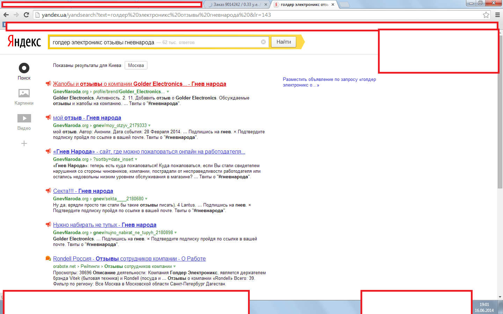The height and width of the screenshot is (314, 503).
Task: Close the Заказ 9014242 browser tab
Action: click(266, 5)
